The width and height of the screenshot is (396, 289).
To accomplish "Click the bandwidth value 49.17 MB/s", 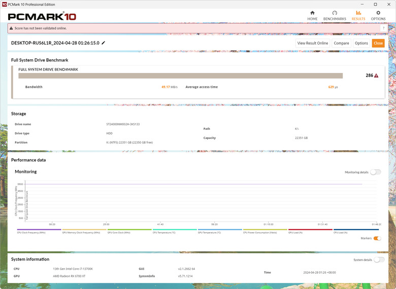I will (170, 87).
